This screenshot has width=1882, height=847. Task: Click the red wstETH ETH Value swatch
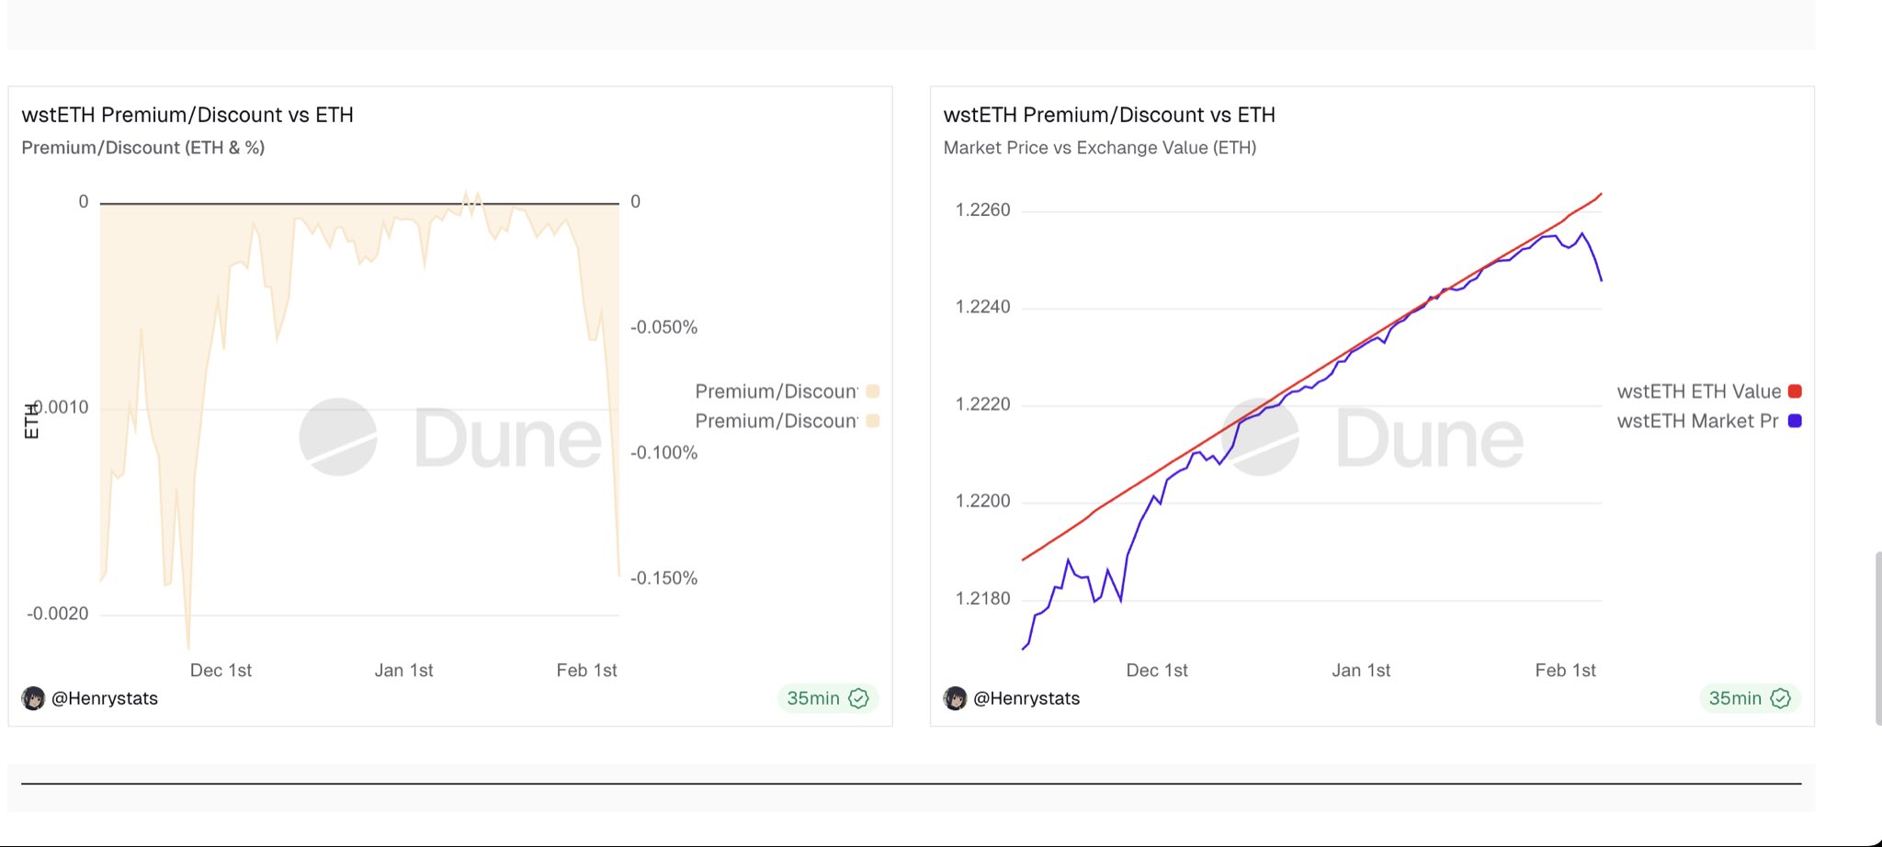pyautogui.click(x=1795, y=391)
